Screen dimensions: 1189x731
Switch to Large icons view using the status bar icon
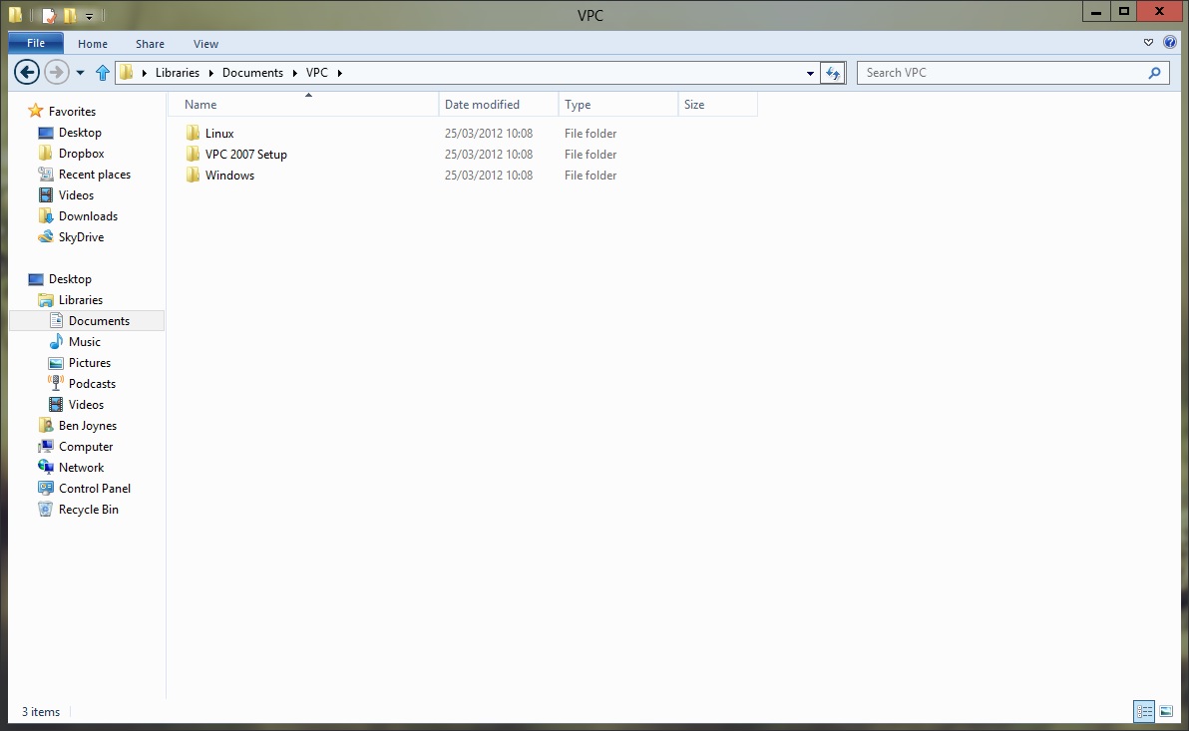(1166, 711)
